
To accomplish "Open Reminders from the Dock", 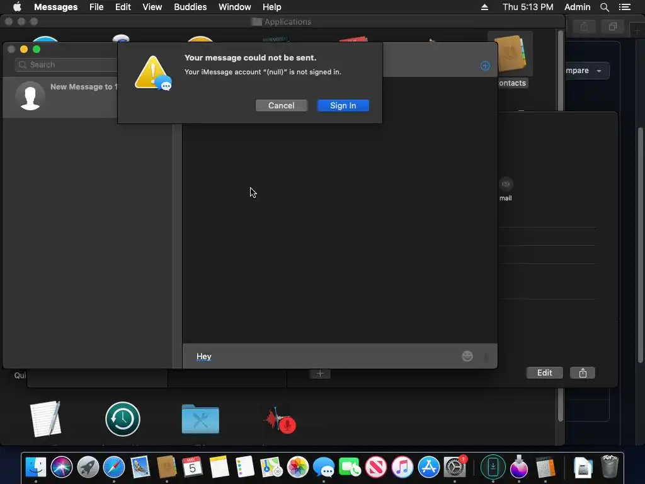I will (245, 467).
